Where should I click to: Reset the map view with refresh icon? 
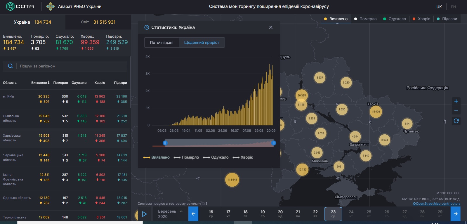(x=456, y=121)
